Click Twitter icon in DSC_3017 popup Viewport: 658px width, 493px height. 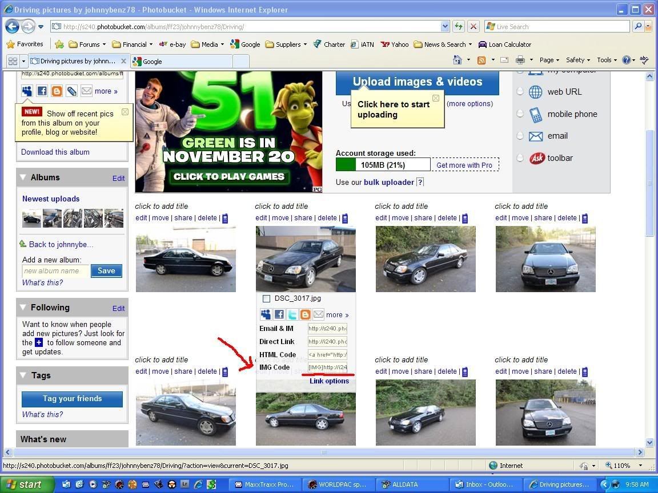click(292, 314)
